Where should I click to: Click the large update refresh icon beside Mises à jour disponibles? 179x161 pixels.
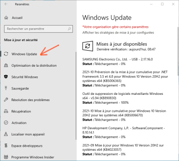[x=88, y=46]
